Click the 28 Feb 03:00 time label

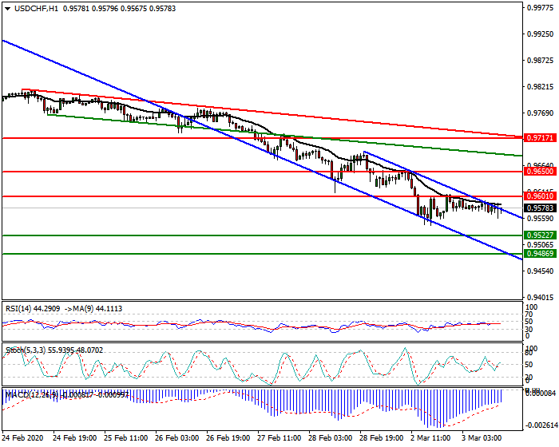(330, 438)
